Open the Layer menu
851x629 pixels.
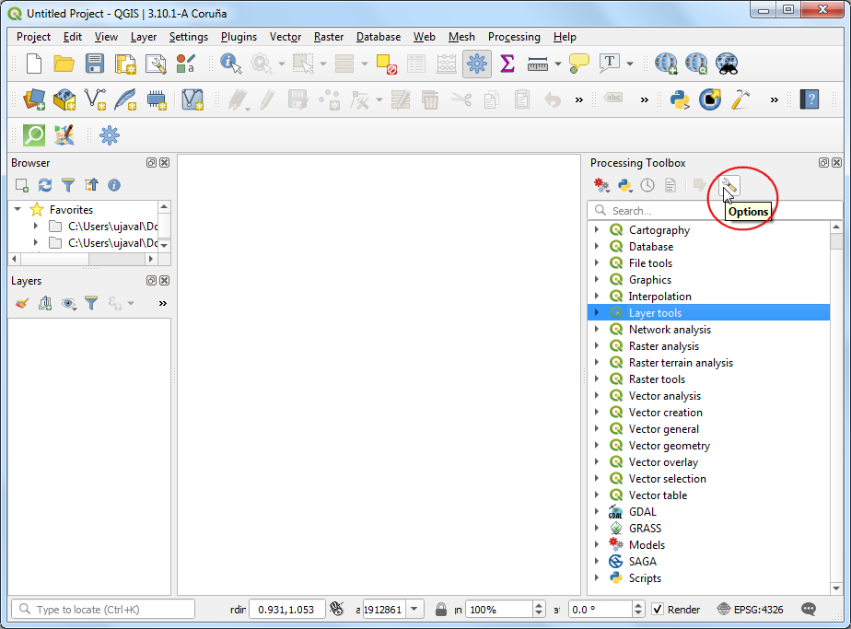144,37
